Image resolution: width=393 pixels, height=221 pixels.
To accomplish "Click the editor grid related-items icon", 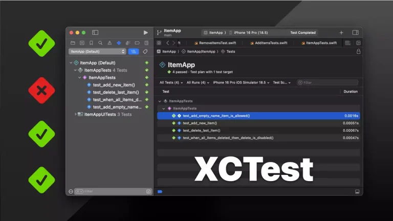I will click(159, 43).
